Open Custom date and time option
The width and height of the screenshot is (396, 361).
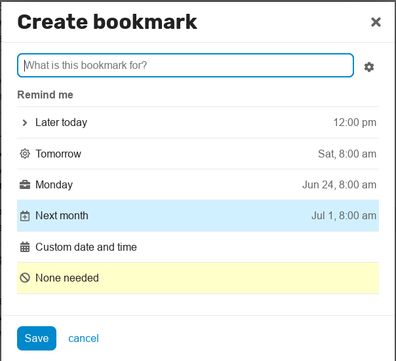pos(198,247)
